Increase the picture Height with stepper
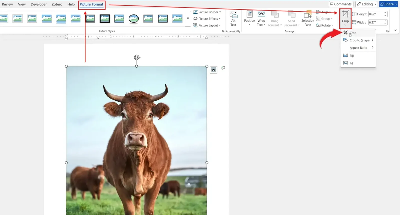The width and height of the screenshot is (400, 215). 385,13
